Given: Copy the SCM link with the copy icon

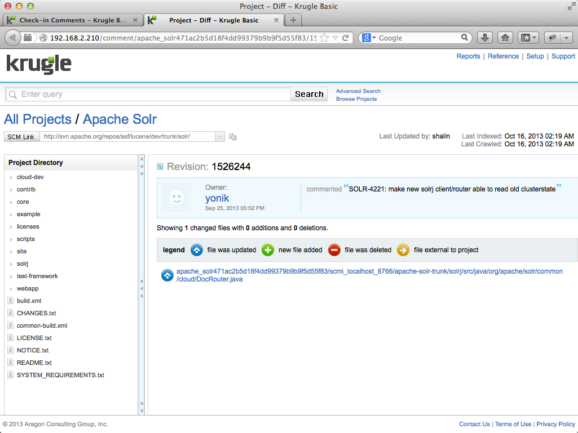Looking at the screenshot, I should click(232, 137).
